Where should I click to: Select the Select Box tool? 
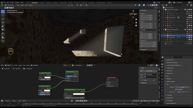coord(3,11)
